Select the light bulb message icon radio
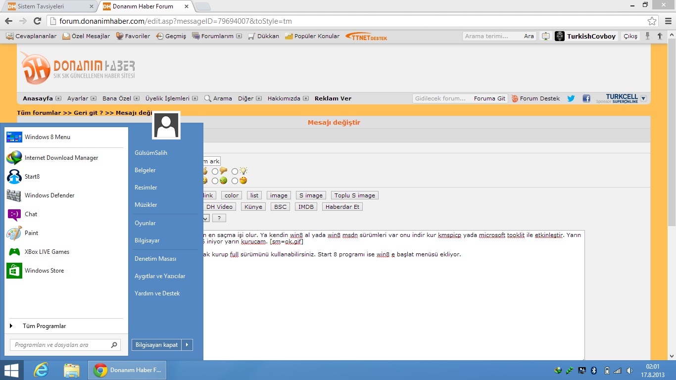676x380 pixels. pos(235,172)
